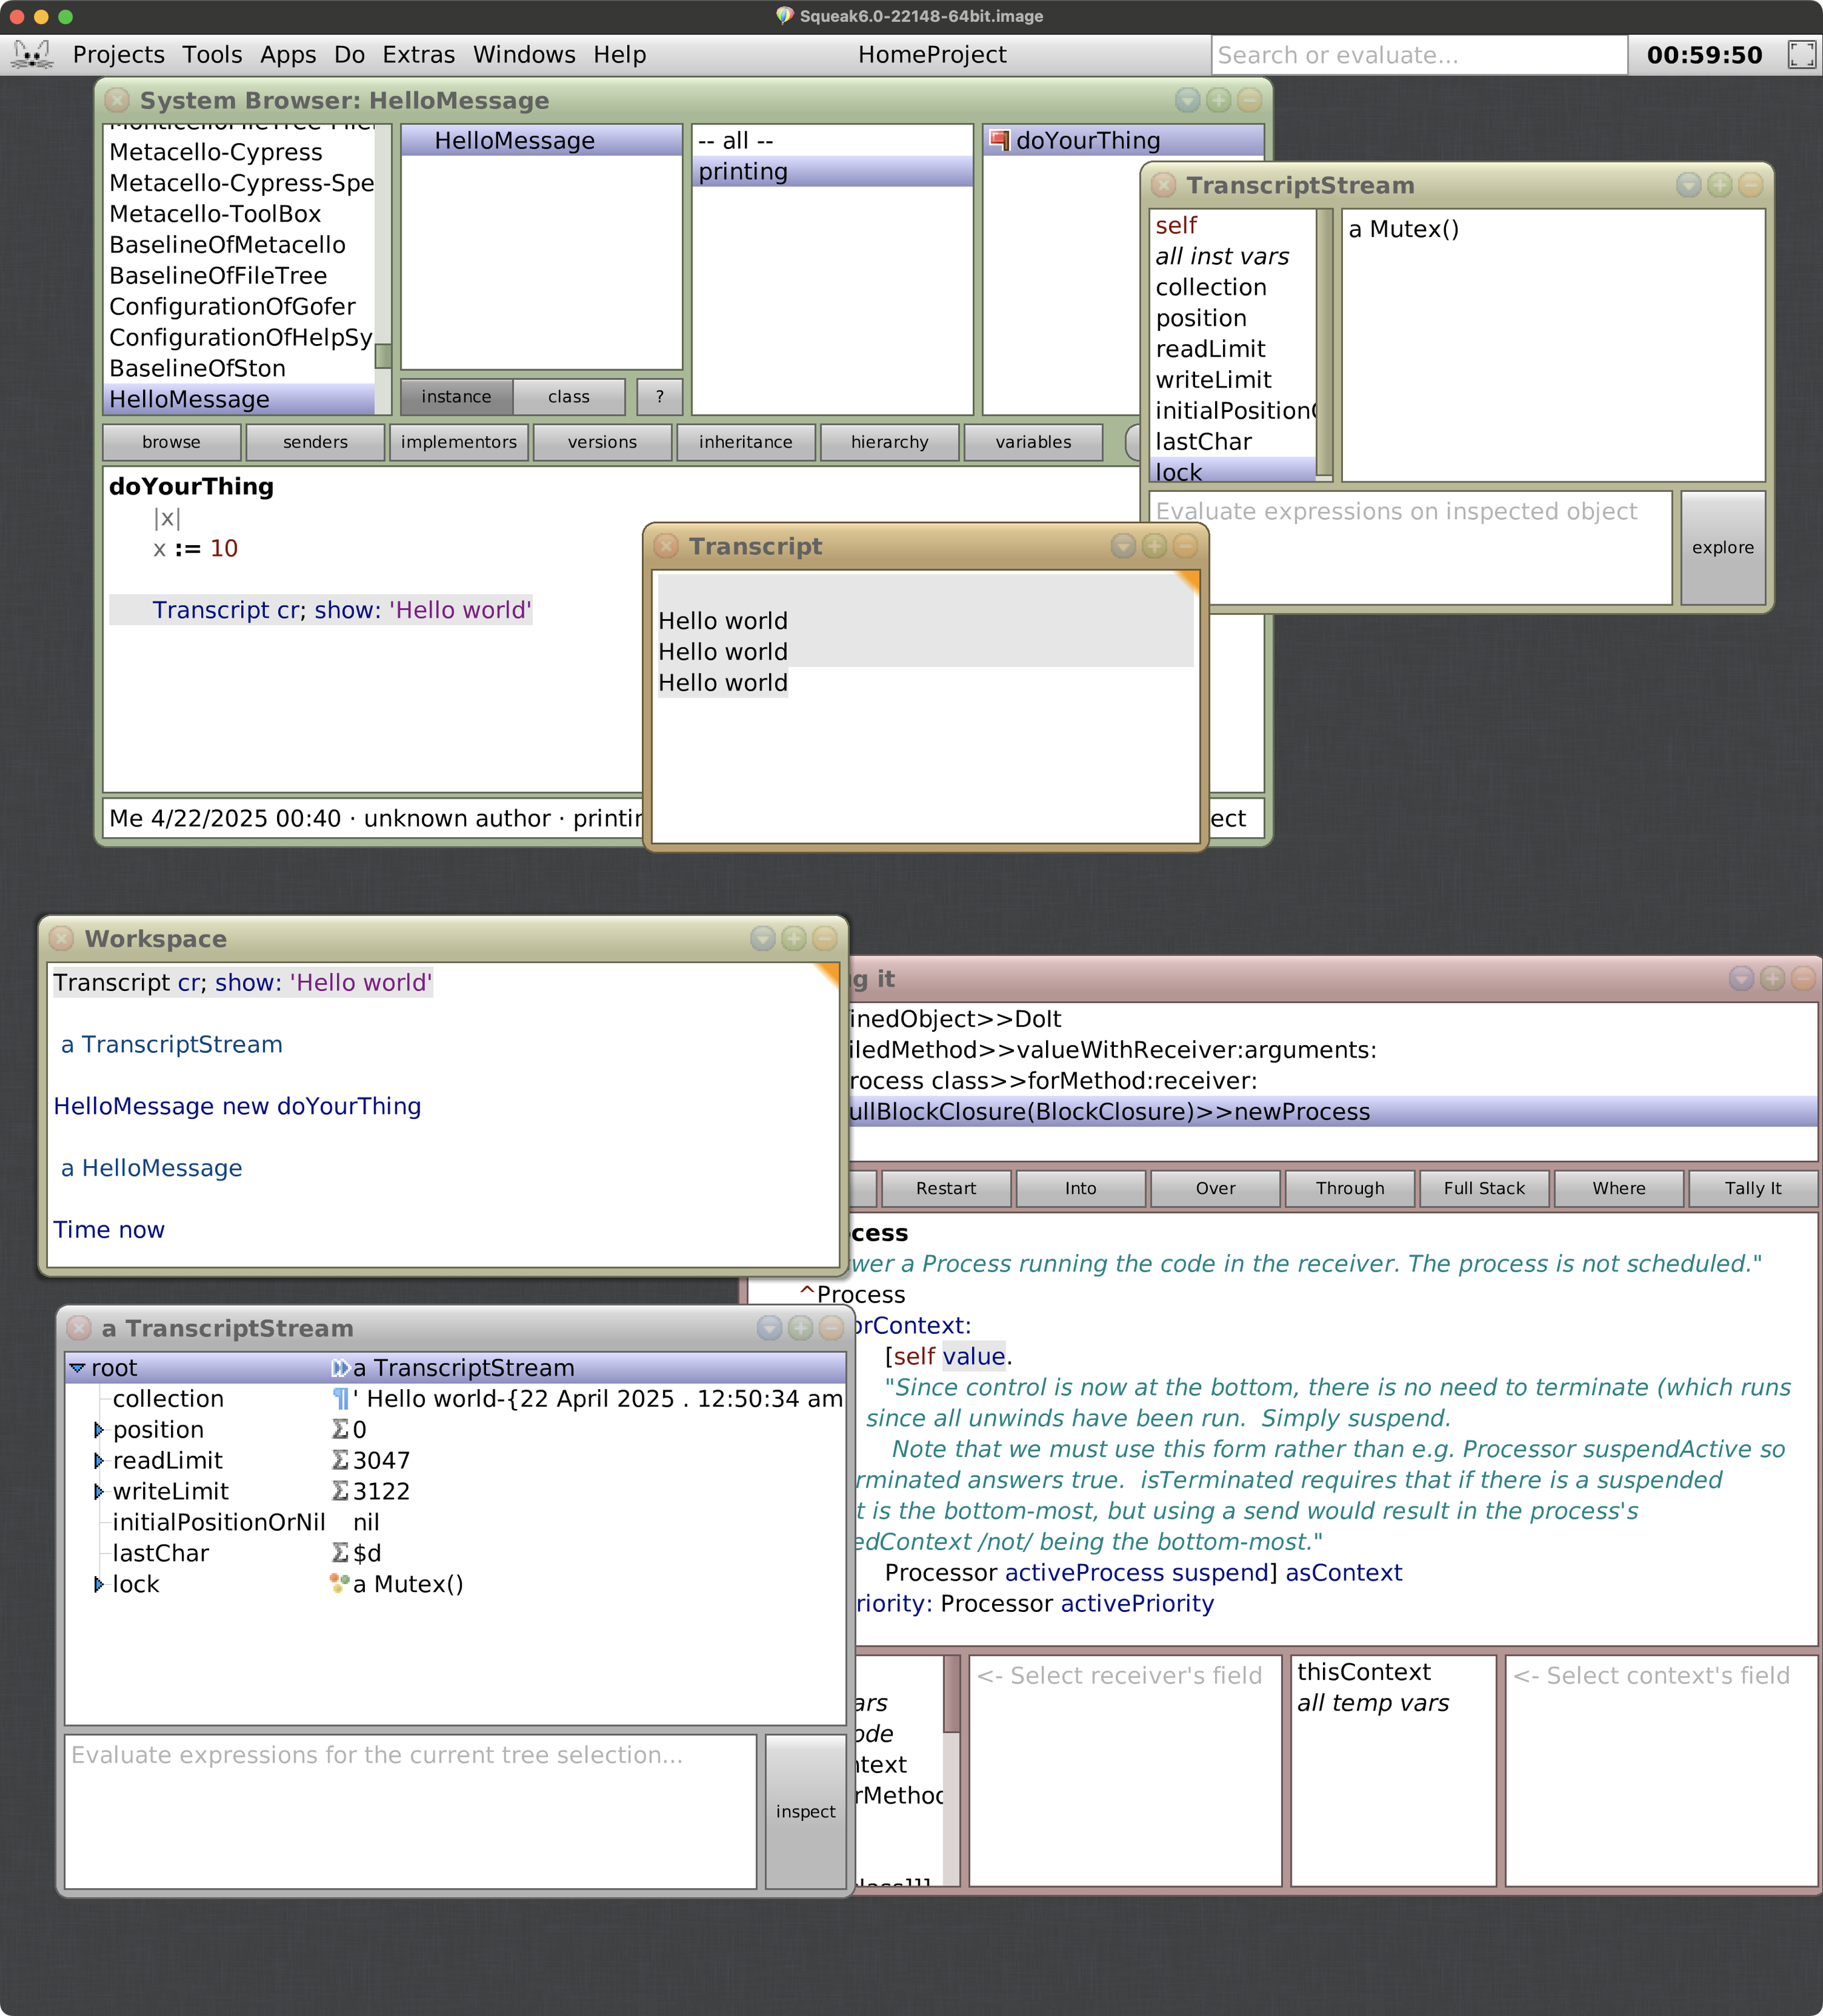Open the Projects menu
The width and height of the screenshot is (1823, 2016).
[118, 54]
